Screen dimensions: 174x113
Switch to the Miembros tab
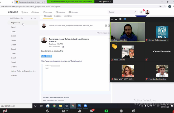pos(68,16)
